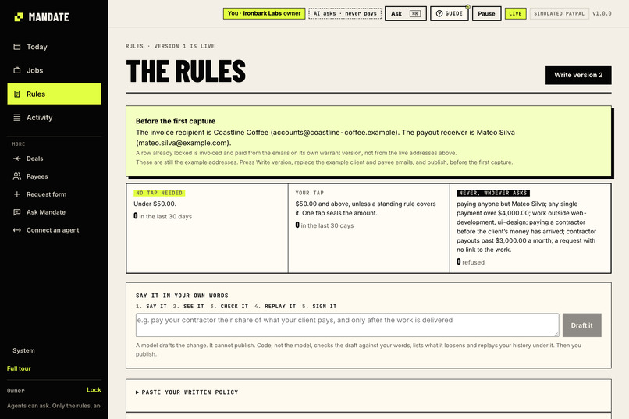Image resolution: width=629 pixels, height=419 pixels.
Task: Open the Request form page
Action: coord(54,194)
